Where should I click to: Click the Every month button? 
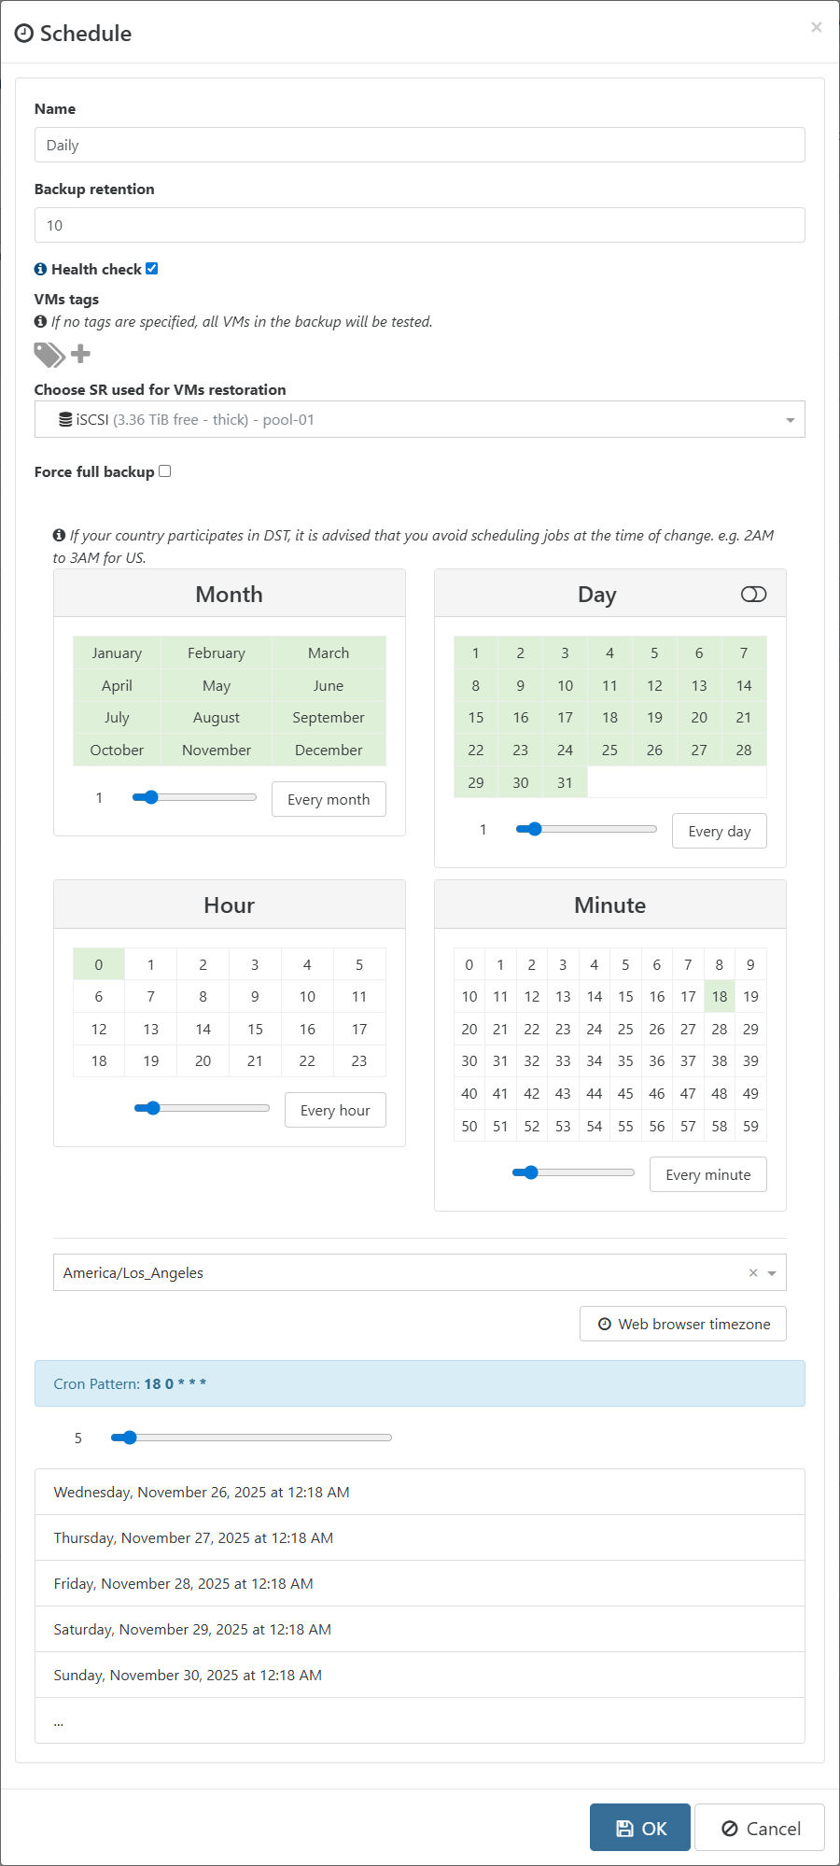[329, 800]
